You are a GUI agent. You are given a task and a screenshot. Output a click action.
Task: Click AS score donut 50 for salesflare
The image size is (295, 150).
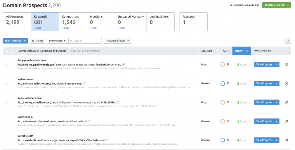pyautogui.click(x=223, y=102)
